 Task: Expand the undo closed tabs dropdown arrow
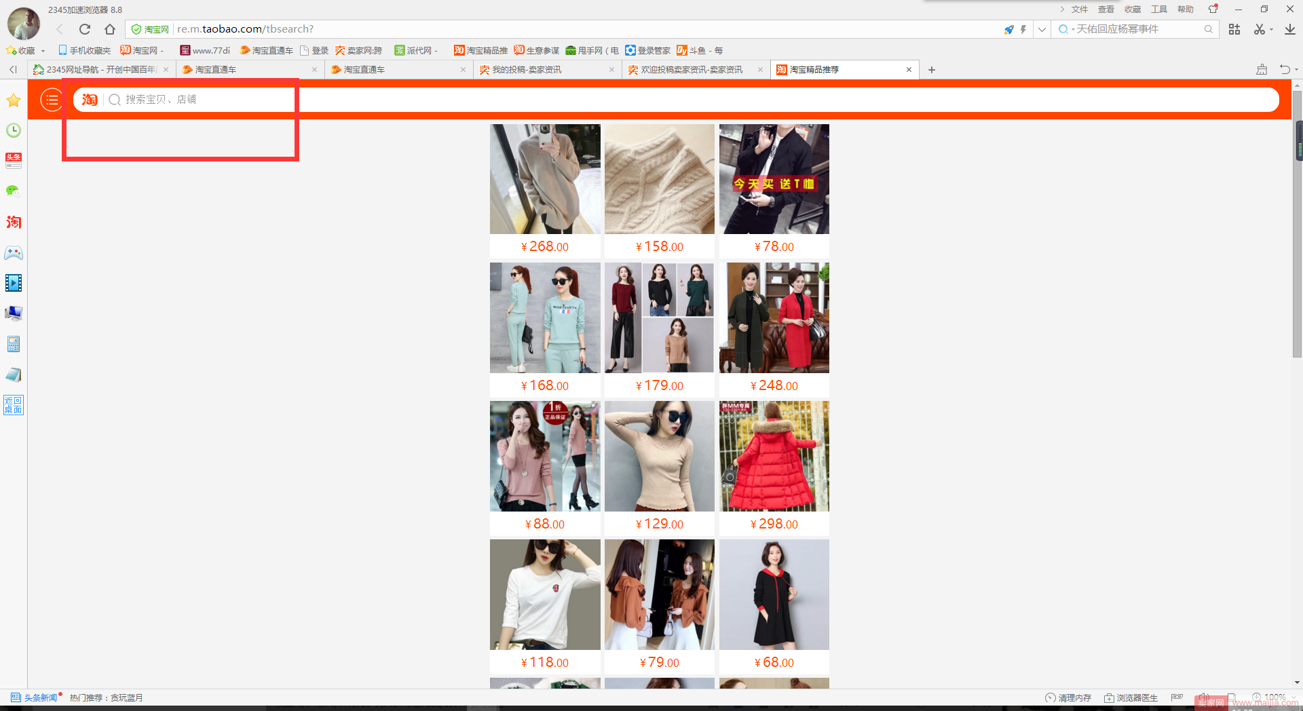coord(1296,69)
